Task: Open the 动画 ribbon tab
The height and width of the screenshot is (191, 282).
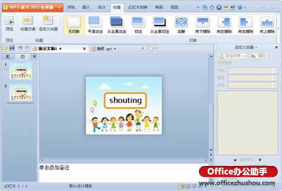Action: 117,7
